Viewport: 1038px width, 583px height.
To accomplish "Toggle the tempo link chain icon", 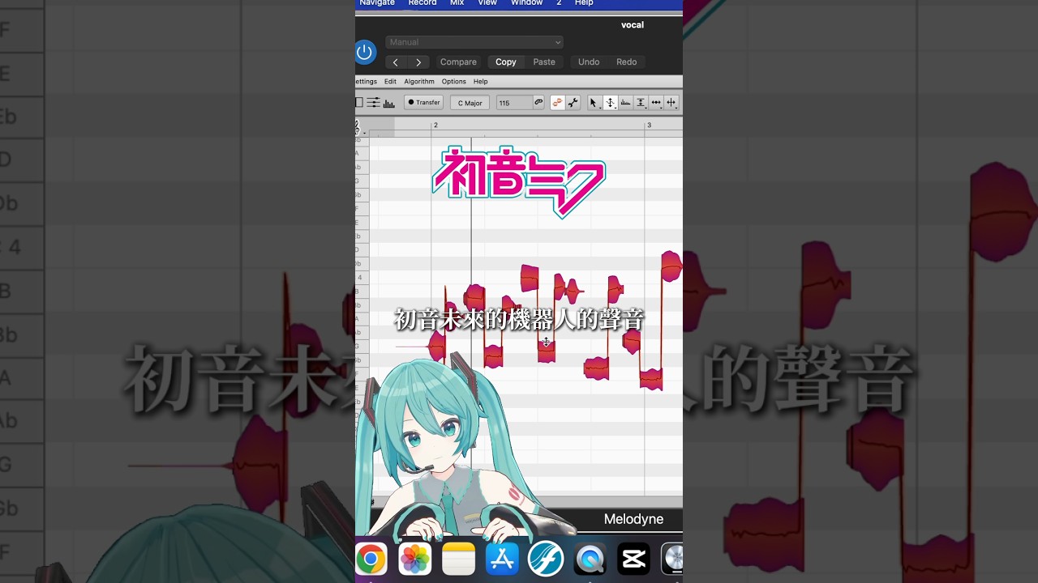I will [538, 103].
